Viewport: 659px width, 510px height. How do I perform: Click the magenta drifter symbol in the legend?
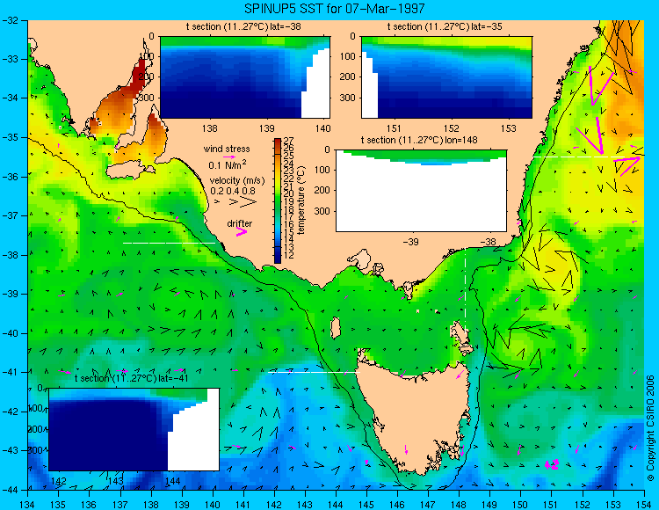[x=242, y=231]
